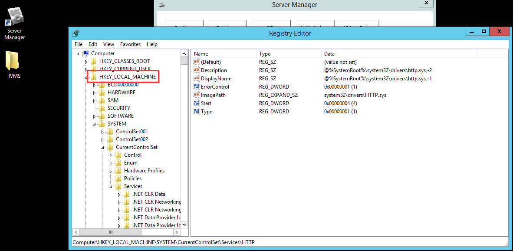Open the Favorites menu
The width and height of the screenshot is (513, 251).
[130, 44]
